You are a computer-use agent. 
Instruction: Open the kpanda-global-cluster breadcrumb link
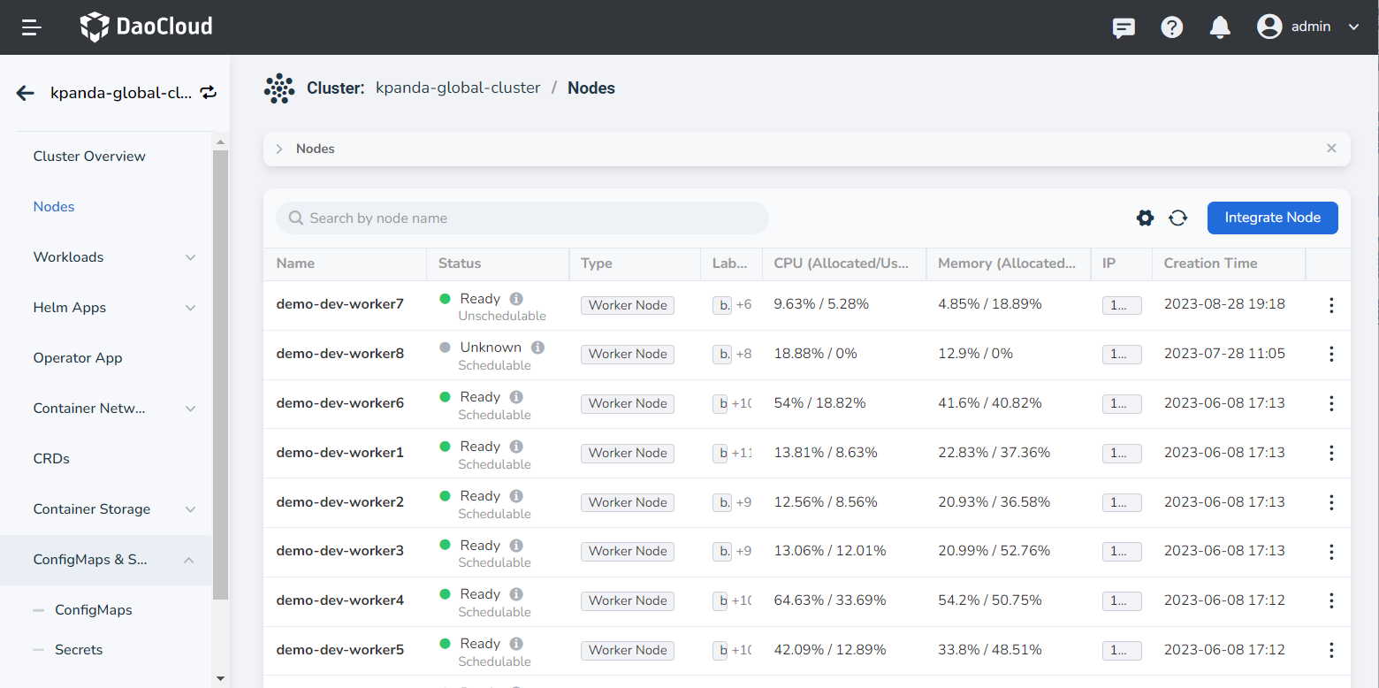458,88
